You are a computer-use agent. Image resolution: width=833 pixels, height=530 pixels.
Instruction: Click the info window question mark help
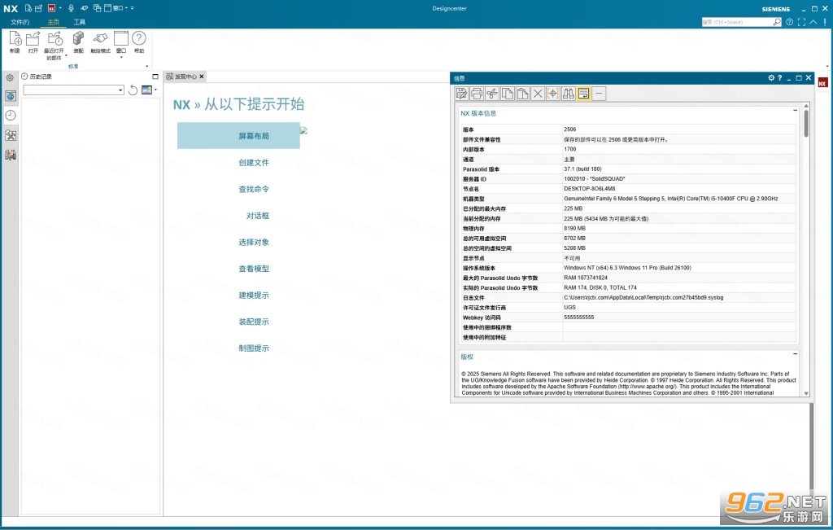(780, 77)
